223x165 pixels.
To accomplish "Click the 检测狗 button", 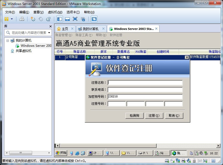I will [134, 116].
